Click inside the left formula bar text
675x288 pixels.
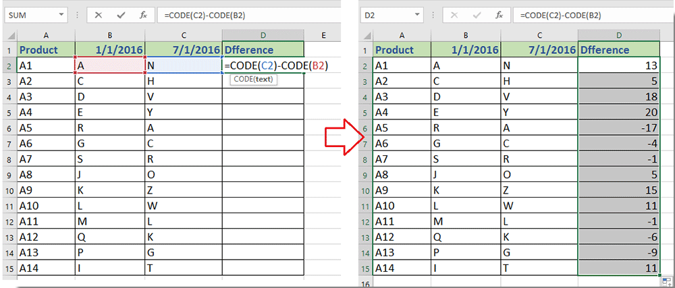(236, 15)
